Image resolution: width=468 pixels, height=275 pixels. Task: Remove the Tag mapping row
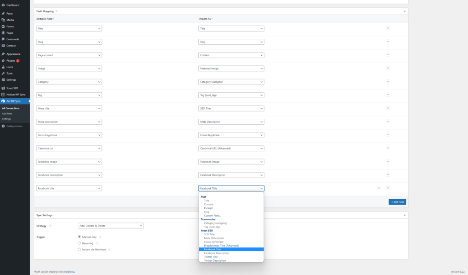tap(388, 95)
